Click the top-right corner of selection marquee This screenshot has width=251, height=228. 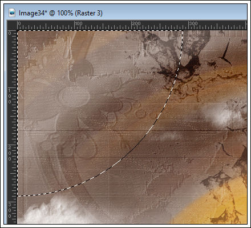(183, 30)
